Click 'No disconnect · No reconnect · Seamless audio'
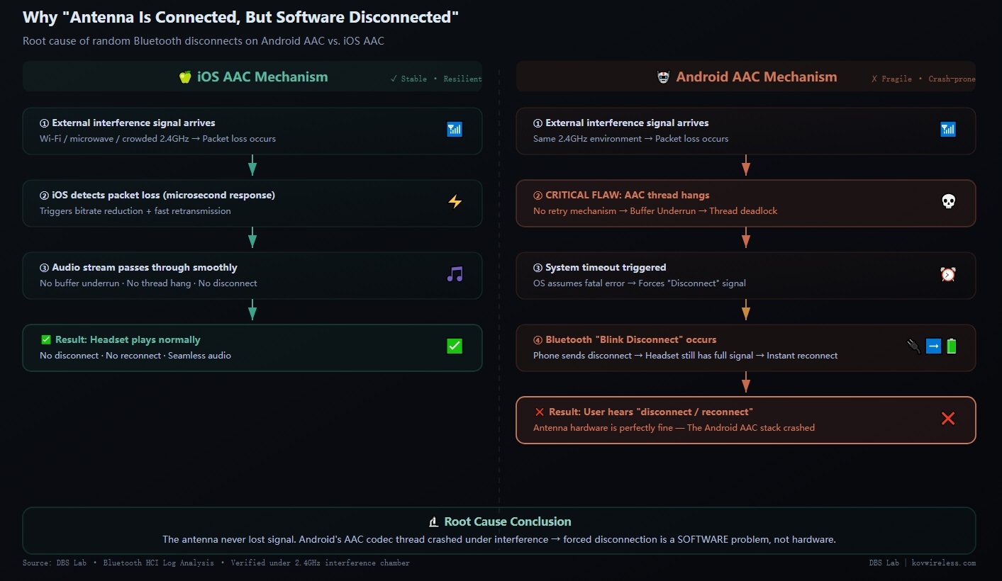This screenshot has height=581, width=1002. (135, 356)
